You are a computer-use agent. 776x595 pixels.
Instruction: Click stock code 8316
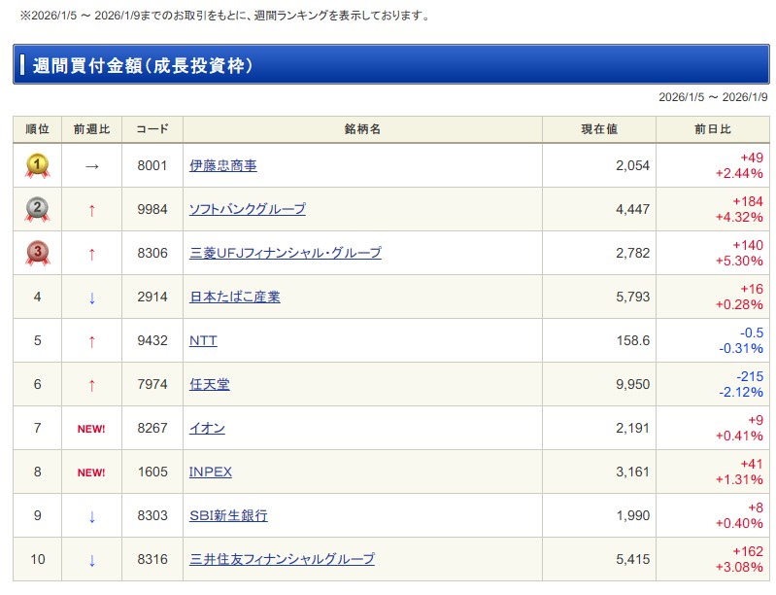click(152, 559)
